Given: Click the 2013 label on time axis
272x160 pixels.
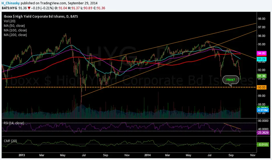Looking at the screenshot, I should [22, 155].
